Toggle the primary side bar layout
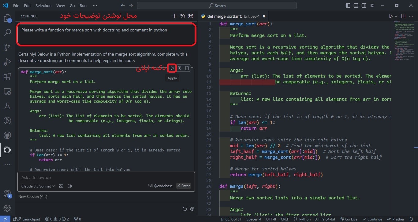418x222 pixels. point(348,5)
